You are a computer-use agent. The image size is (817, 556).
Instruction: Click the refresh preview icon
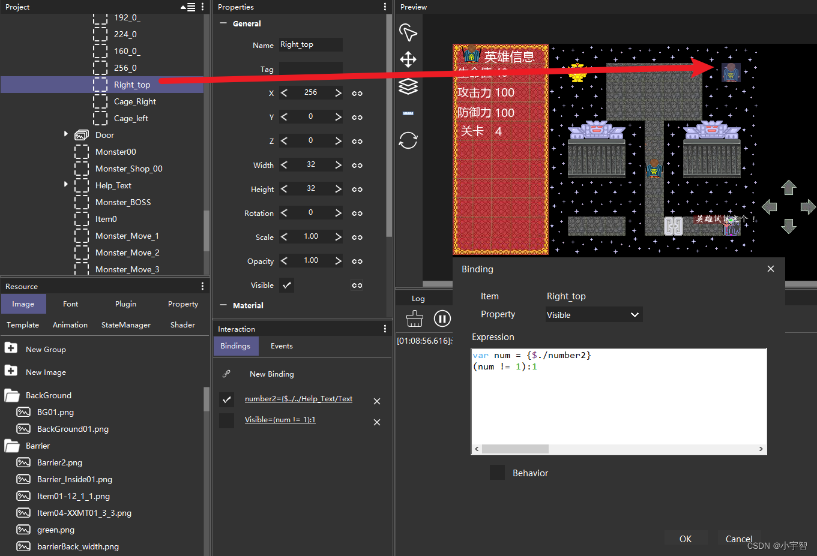[408, 140]
